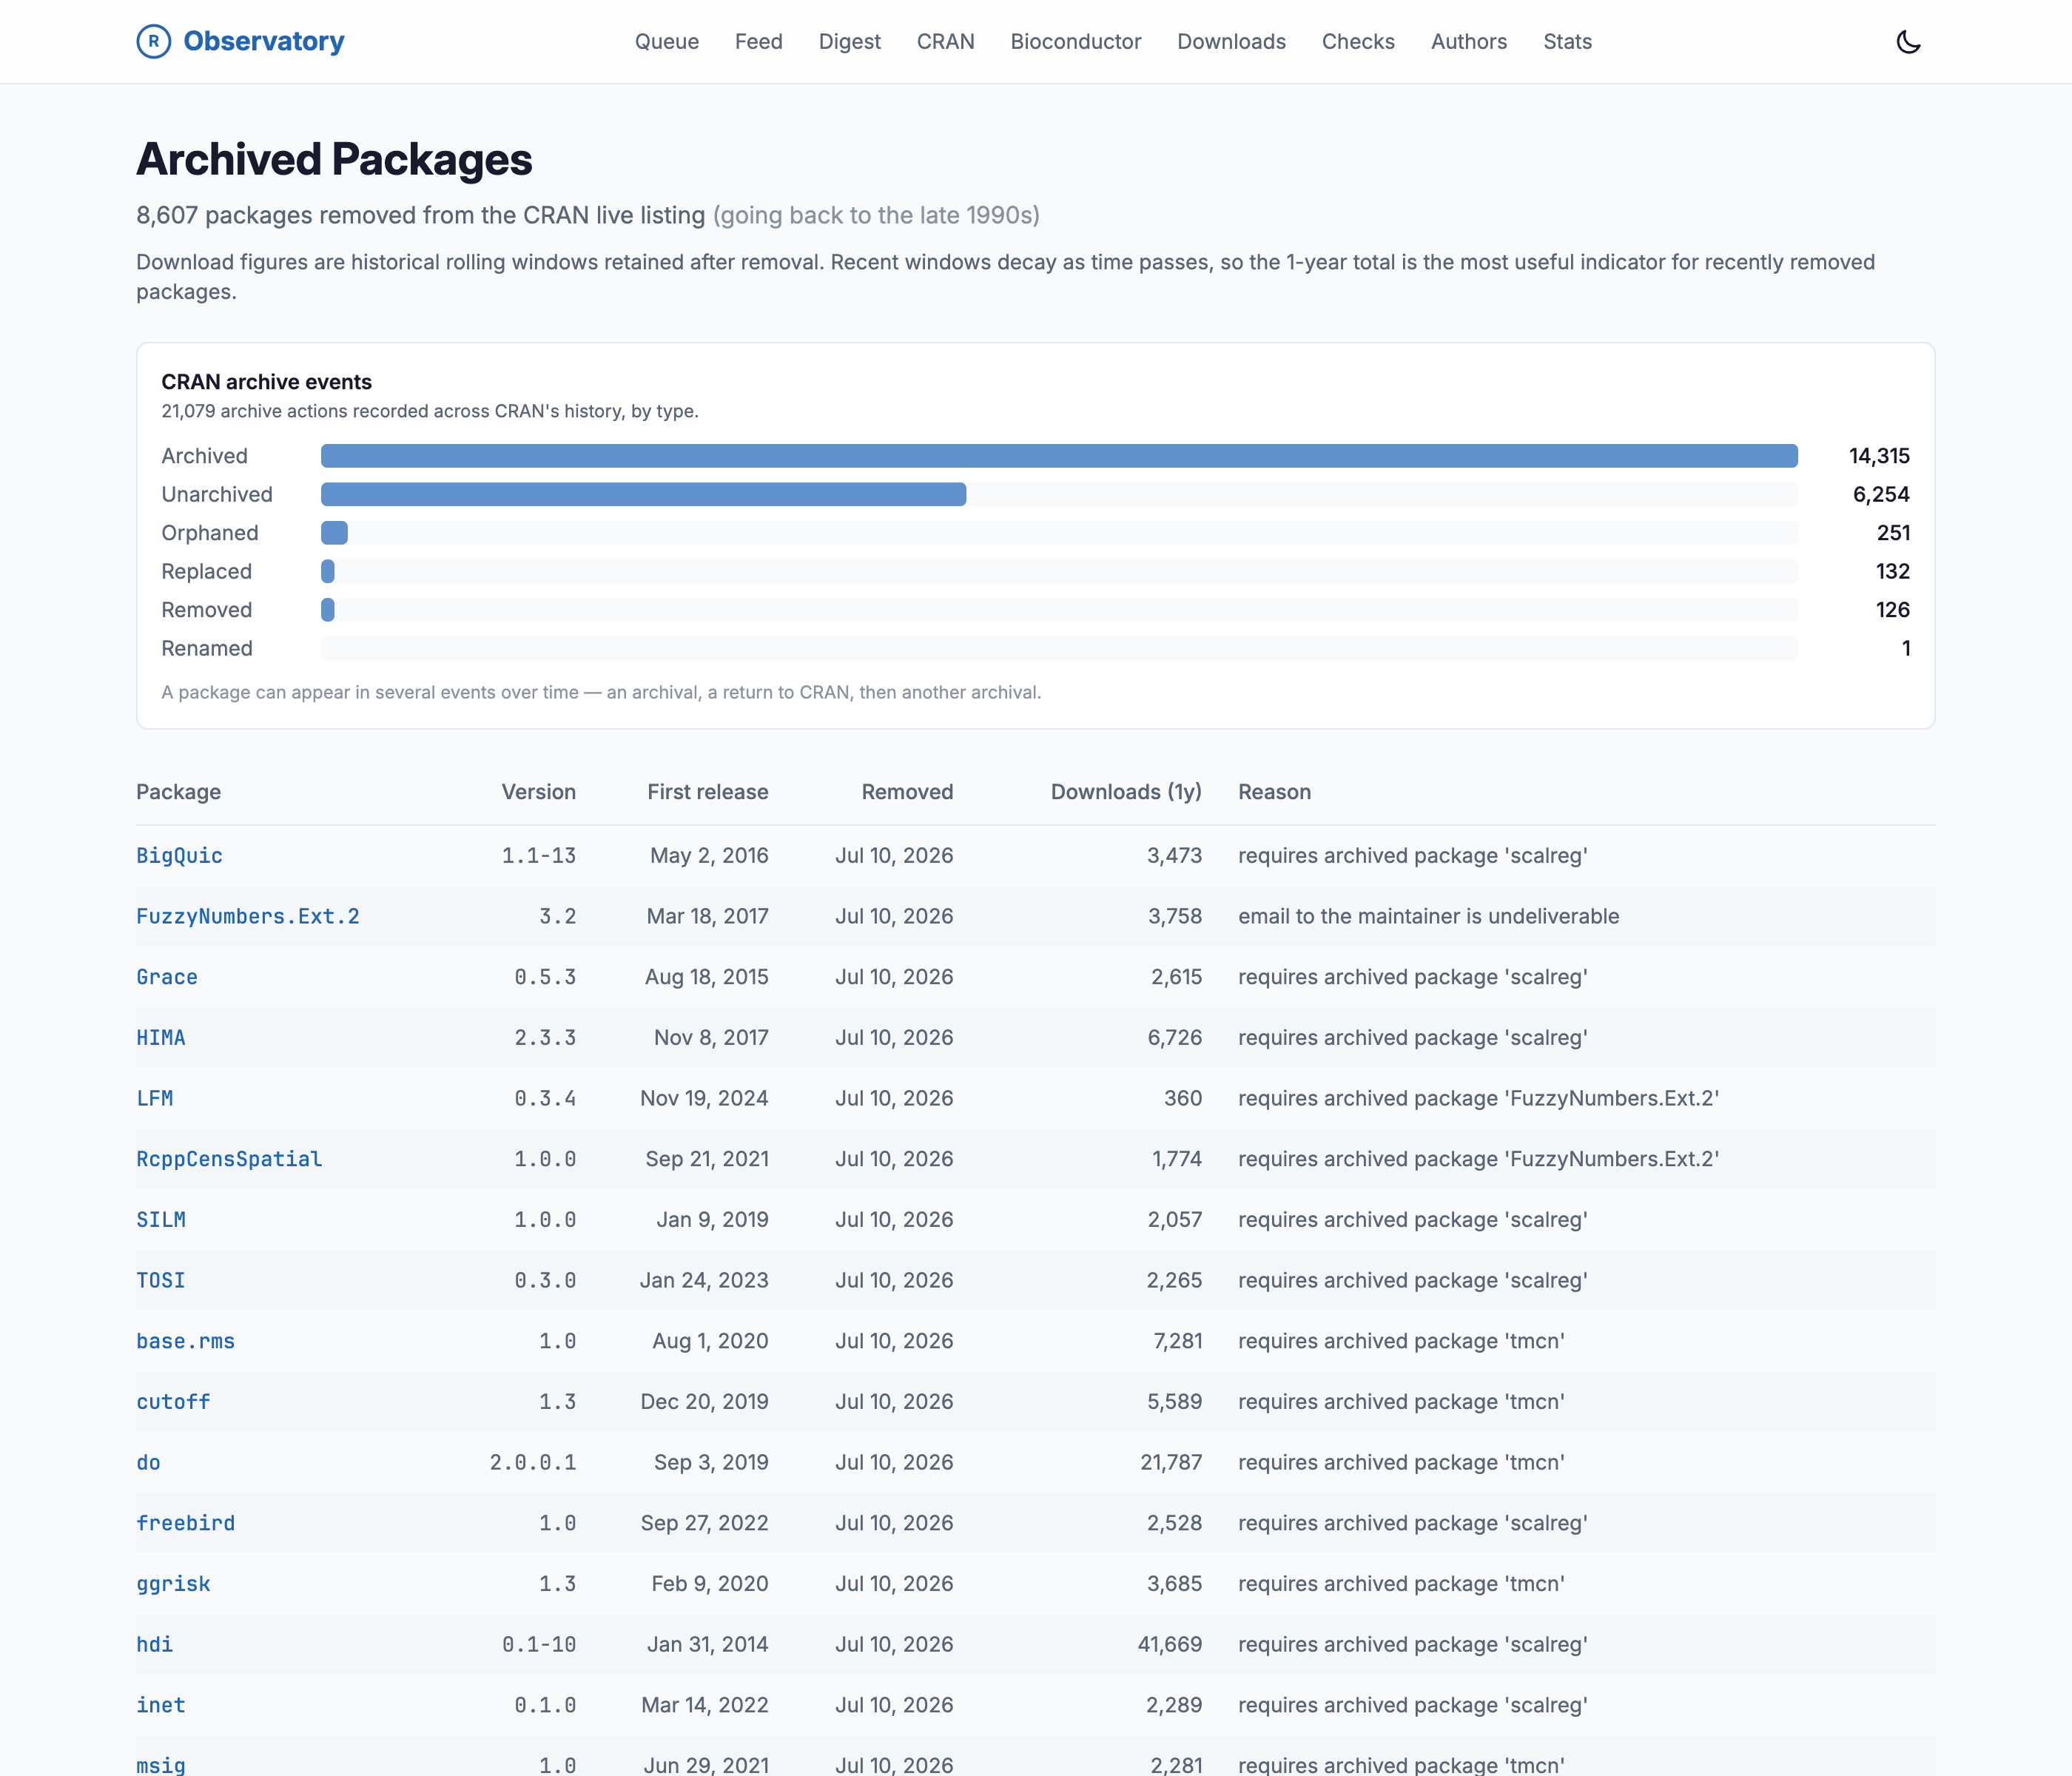
Task: Open the FuzzyNumbers.Ext.2 package link
Action: coord(248,916)
